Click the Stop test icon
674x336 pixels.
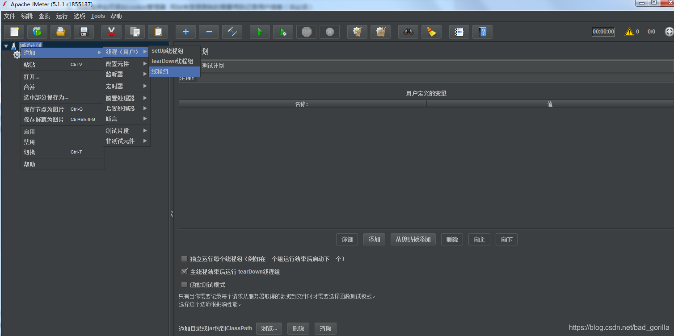[306, 32]
